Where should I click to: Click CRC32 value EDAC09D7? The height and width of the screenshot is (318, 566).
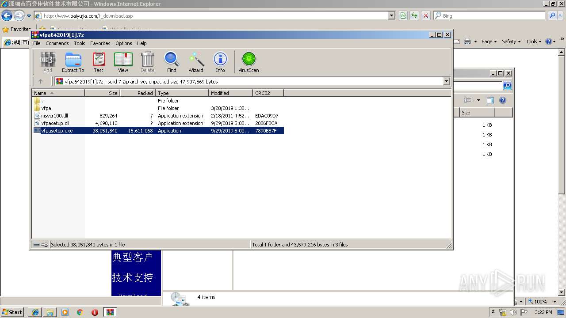(x=267, y=116)
